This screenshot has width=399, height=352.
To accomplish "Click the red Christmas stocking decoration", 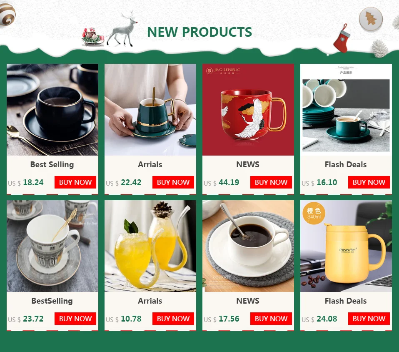I will [x=342, y=38].
